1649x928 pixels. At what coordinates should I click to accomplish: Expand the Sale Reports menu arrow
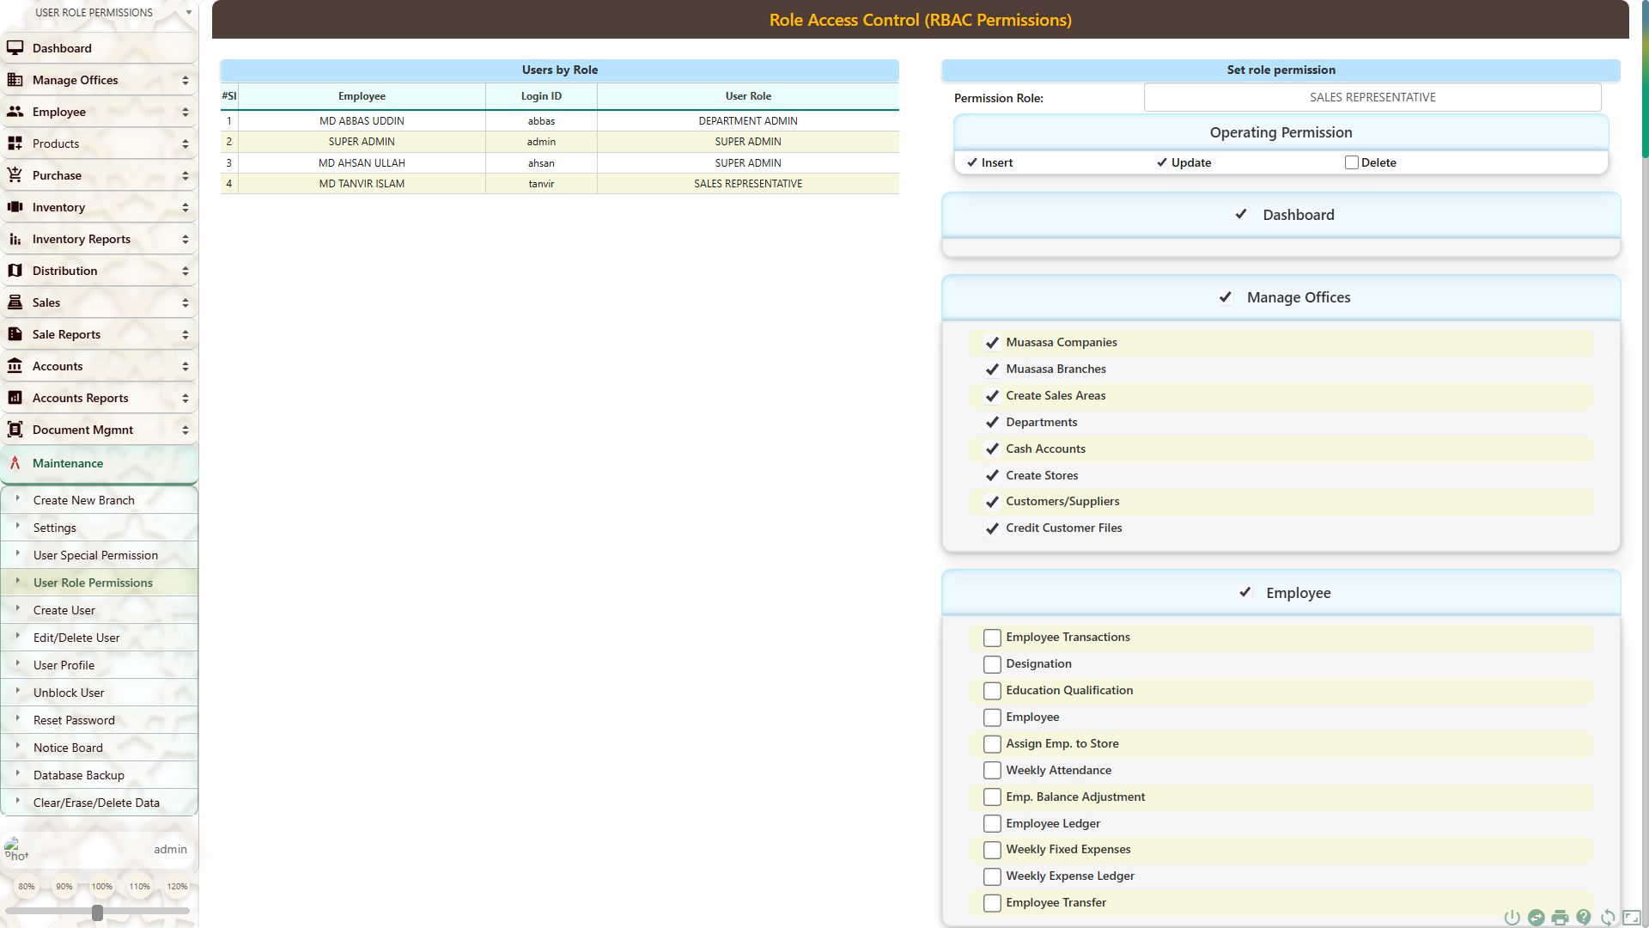point(185,334)
